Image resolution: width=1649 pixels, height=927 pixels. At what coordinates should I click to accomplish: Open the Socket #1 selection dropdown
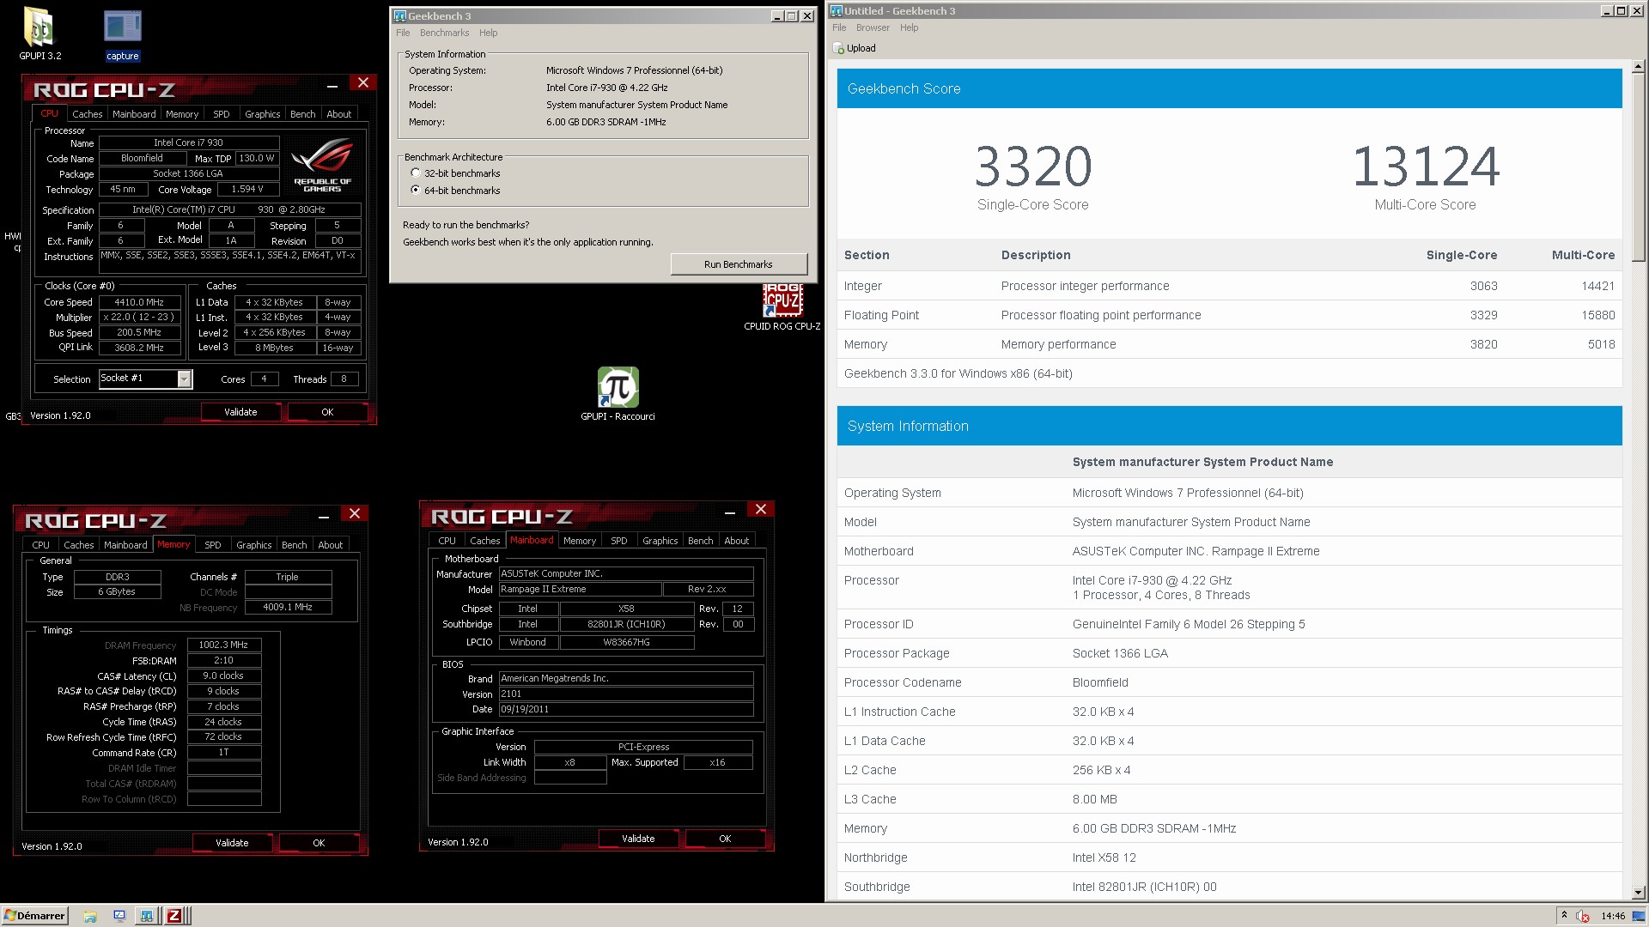click(x=184, y=379)
